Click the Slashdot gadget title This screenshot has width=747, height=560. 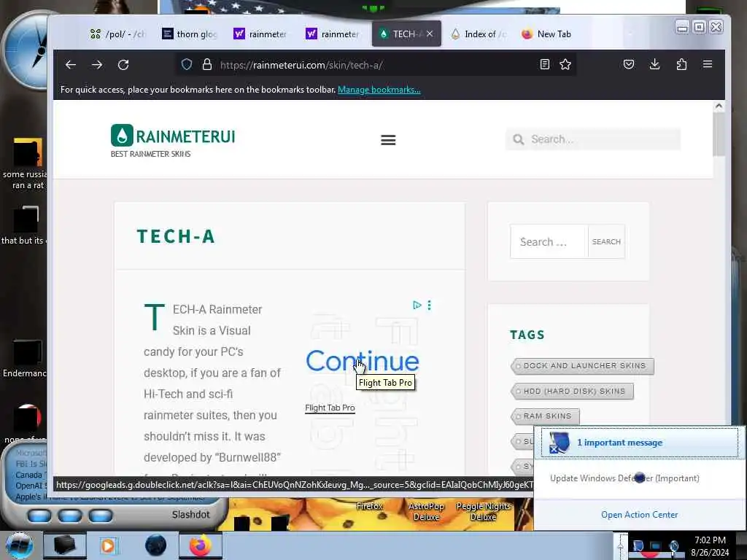coord(190,515)
